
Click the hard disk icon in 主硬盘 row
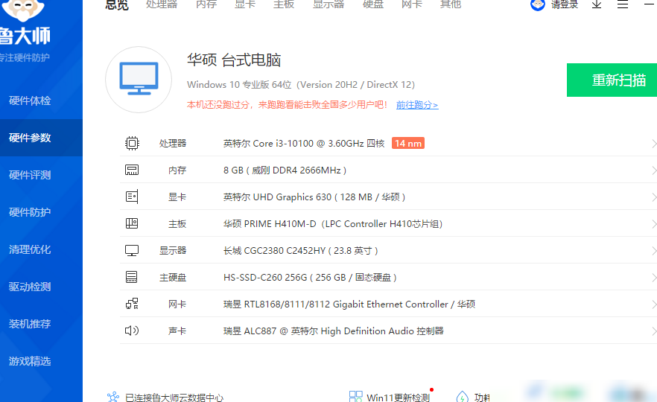[x=132, y=277]
